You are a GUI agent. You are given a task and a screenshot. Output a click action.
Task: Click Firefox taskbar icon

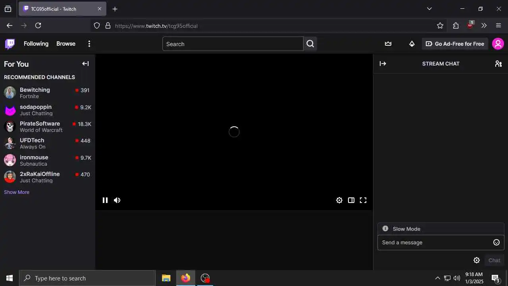pyautogui.click(x=186, y=278)
